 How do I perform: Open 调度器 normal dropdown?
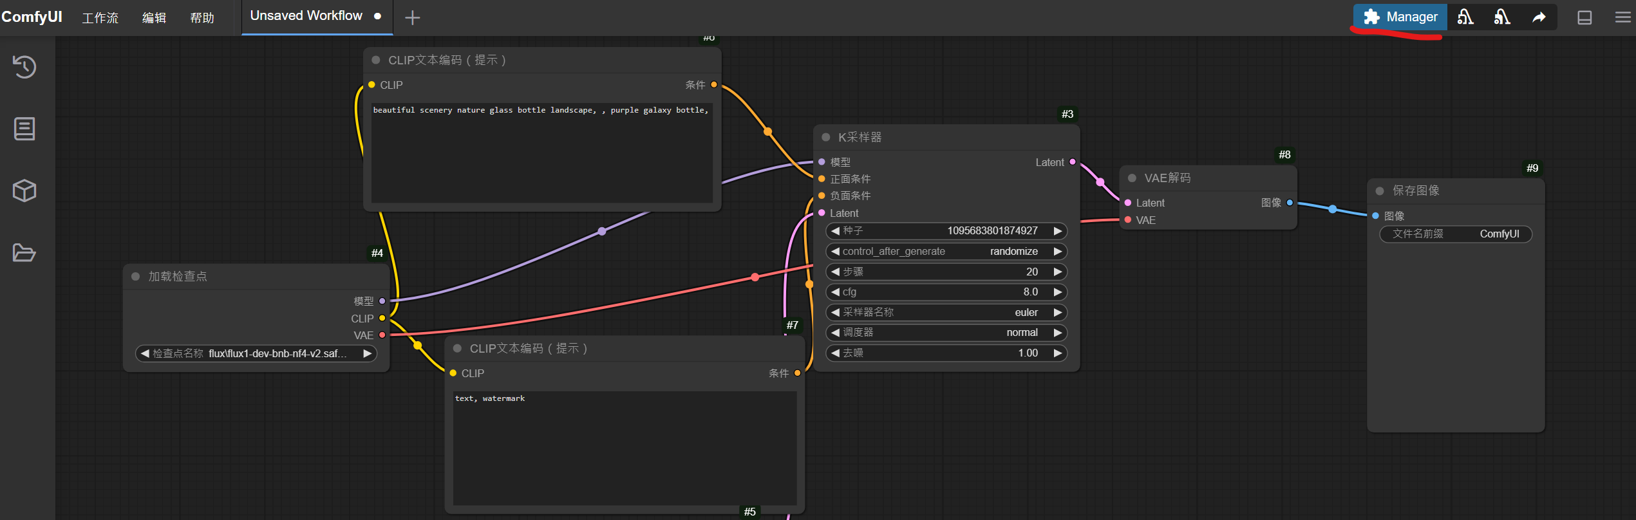coord(946,332)
